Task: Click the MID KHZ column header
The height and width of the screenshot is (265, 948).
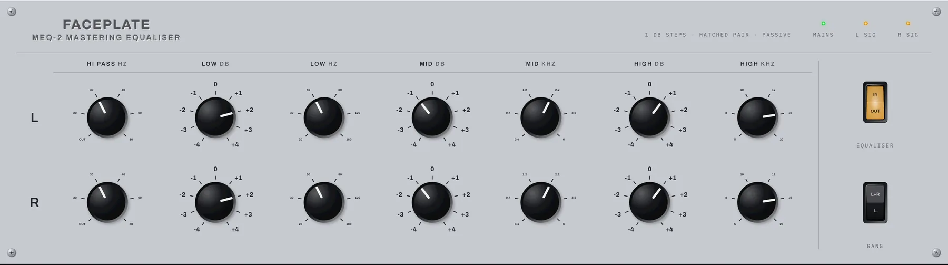Action: click(541, 64)
